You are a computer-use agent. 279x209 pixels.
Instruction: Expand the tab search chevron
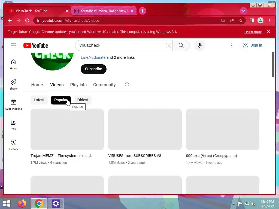pyautogui.click(x=243, y=11)
